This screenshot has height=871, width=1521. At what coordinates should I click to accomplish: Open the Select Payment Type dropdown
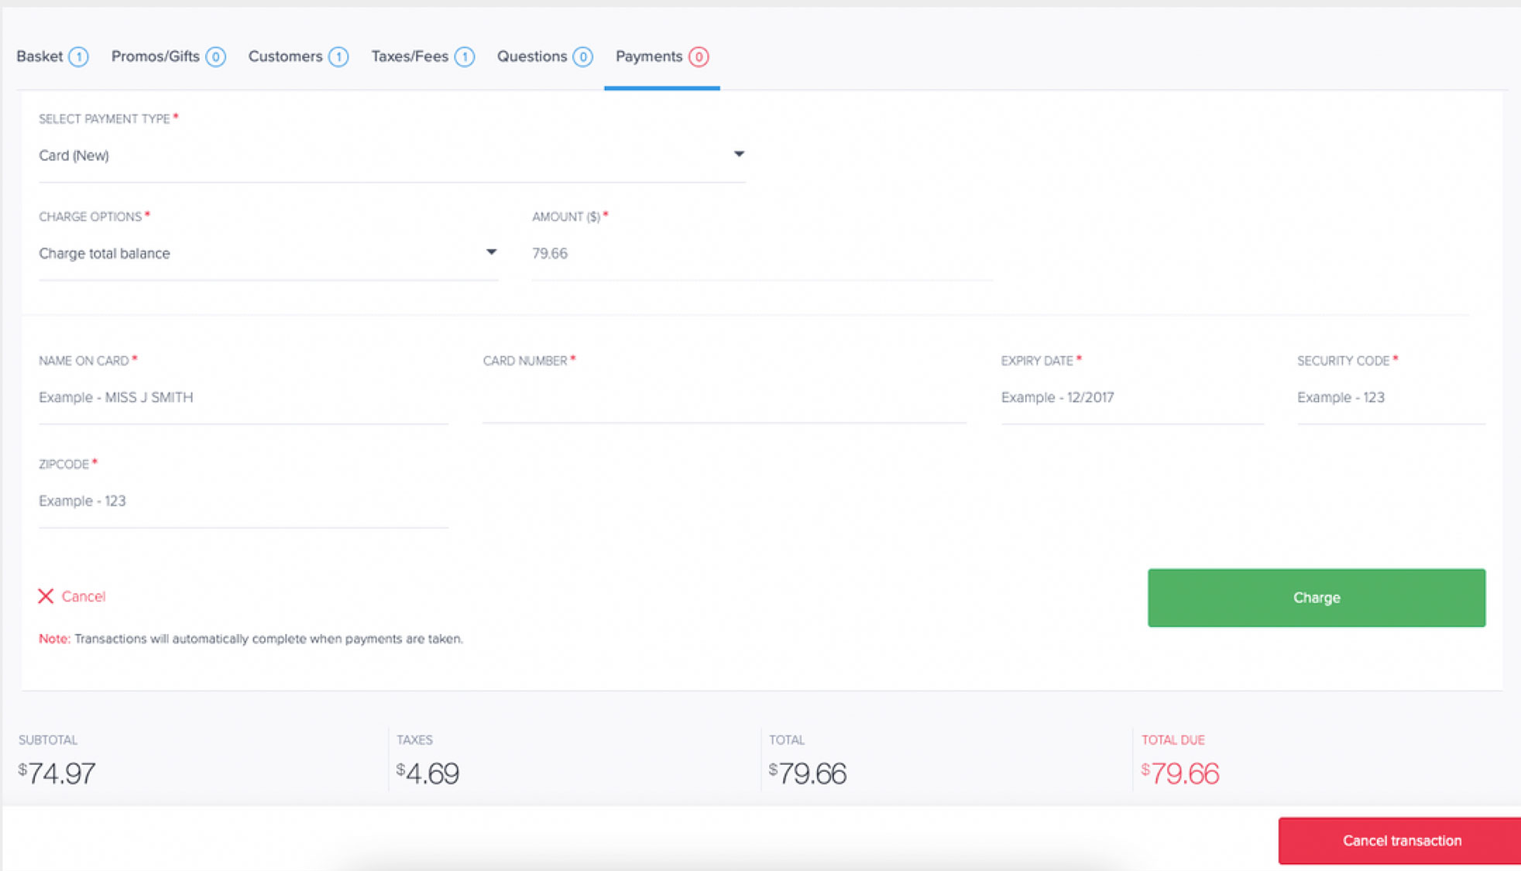[x=392, y=156]
